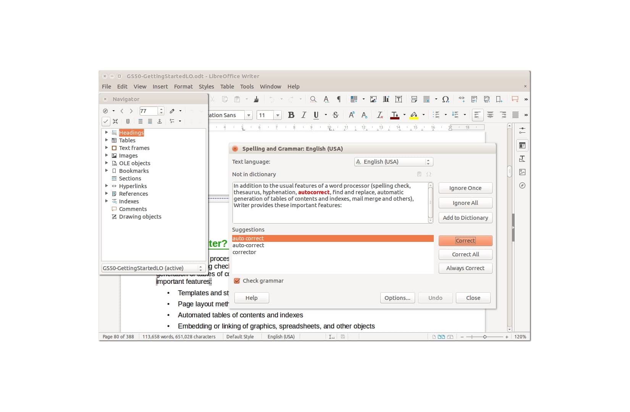The image size is (630, 412).
Task: Click the Insert Hyperlink icon
Action: click(x=462, y=99)
